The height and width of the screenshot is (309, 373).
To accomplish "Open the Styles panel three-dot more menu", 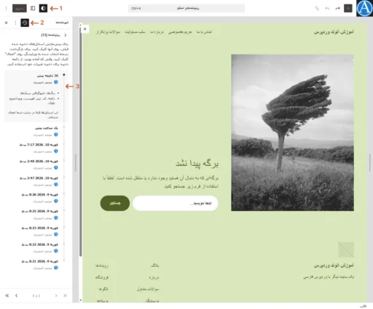I will point(15,23).
